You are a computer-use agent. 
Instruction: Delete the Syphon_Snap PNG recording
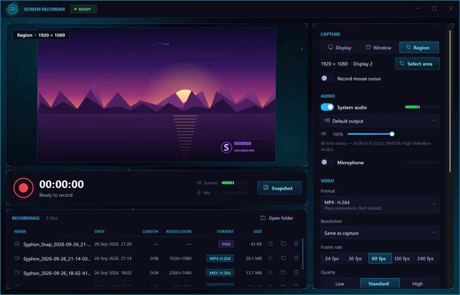point(296,243)
